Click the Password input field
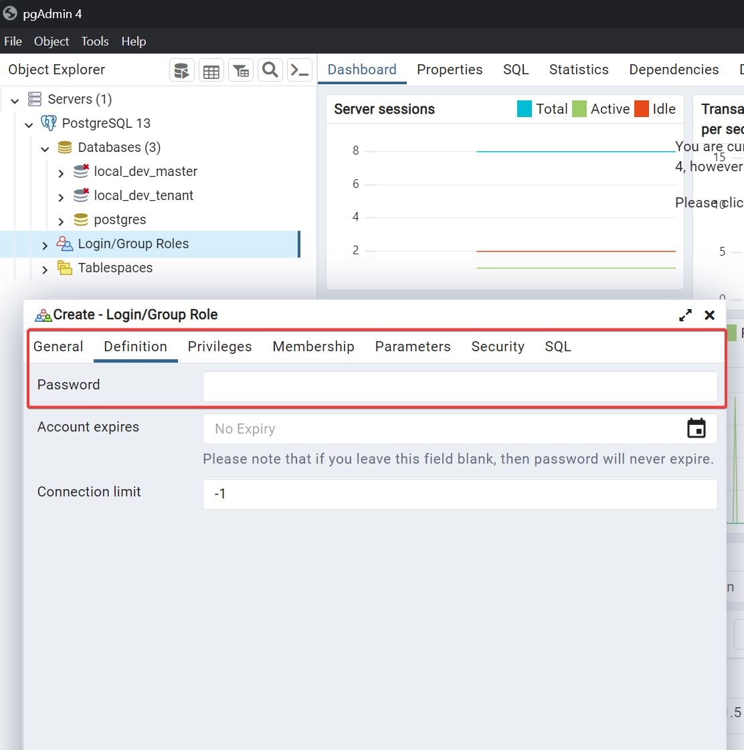The image size is (744, 750). click(x=460, y=387)
